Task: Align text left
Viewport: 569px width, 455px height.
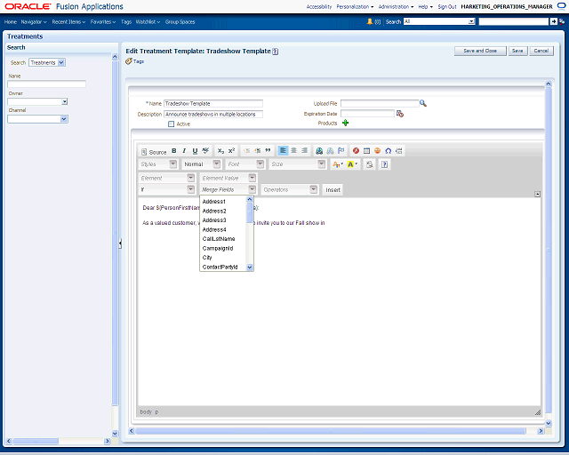Action: [283, 150]
